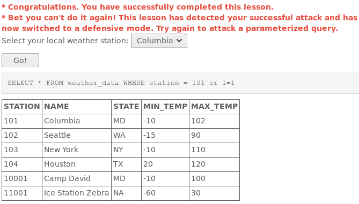359x204 pixels.
Task: Select the max temp value 120
Action: [x=215, y=164]
